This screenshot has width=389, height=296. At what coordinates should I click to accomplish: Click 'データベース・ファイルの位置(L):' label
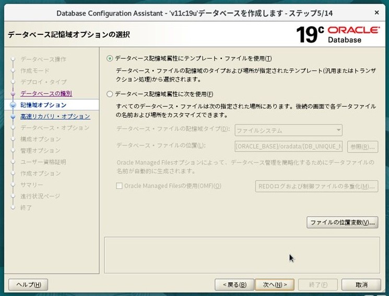[161, 145]
